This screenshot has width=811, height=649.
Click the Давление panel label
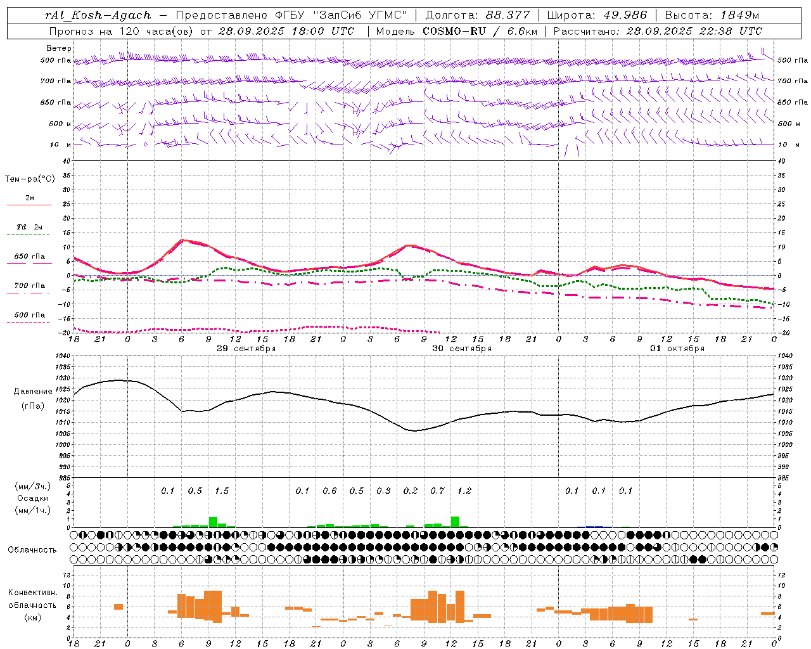pyautogui.click(x=33, y=392)
